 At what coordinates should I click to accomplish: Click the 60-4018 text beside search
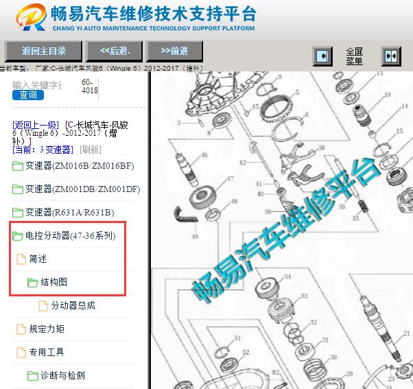(x=90, y=86)
